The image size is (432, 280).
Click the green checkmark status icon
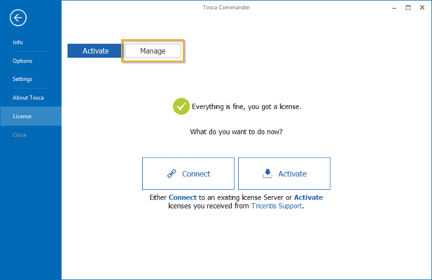tap(181, 107)
